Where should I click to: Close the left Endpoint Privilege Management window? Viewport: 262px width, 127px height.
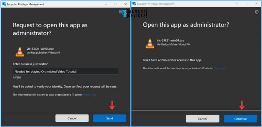tap(125, 4)
